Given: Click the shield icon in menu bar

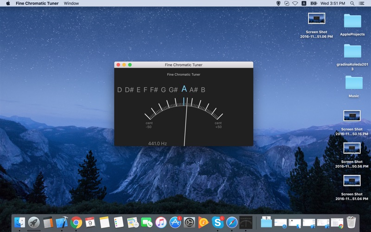Looking at the screenshot, I should point(278,3).
